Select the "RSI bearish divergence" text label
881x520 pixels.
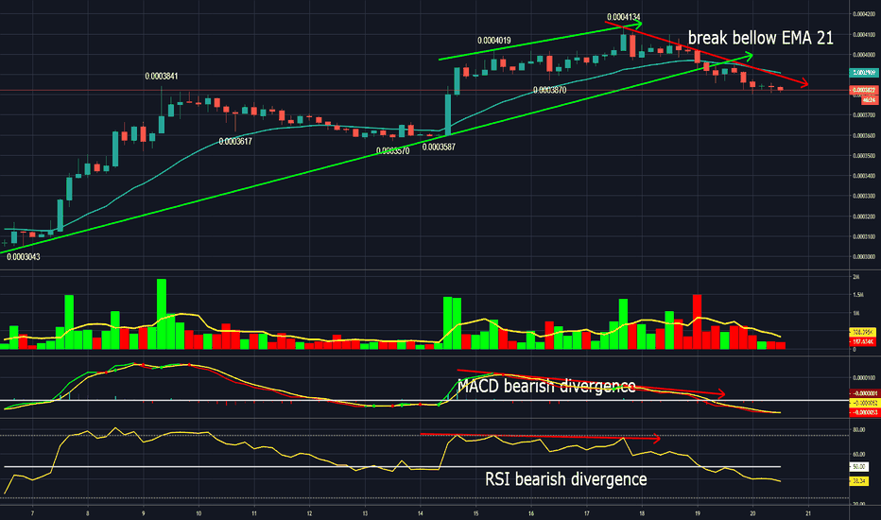(x=566, y=479)
